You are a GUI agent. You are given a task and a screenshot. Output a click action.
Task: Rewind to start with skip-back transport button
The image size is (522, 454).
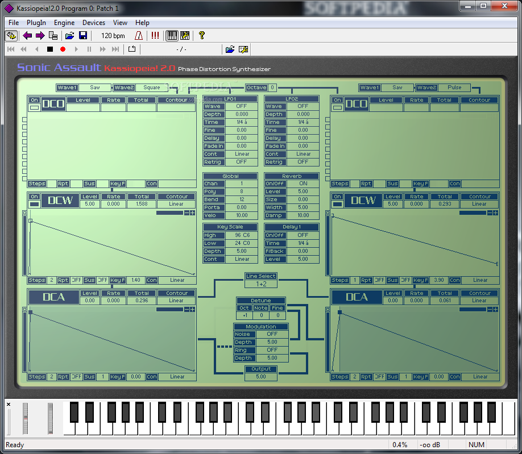11,49
